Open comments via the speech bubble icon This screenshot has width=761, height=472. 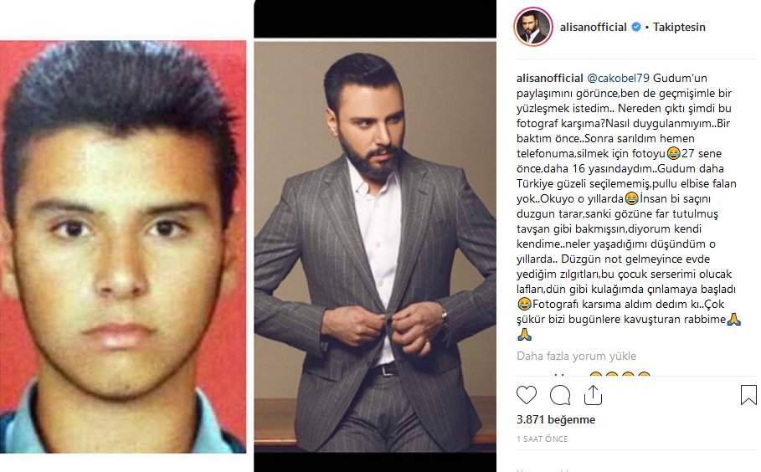tap(559, 395)
